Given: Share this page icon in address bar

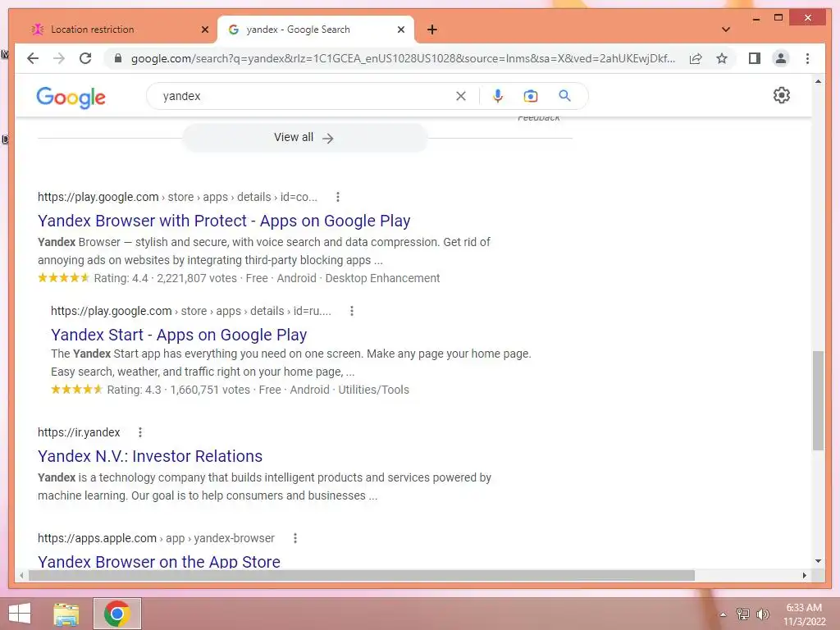Looking at the screenshot, I should 696,58.
